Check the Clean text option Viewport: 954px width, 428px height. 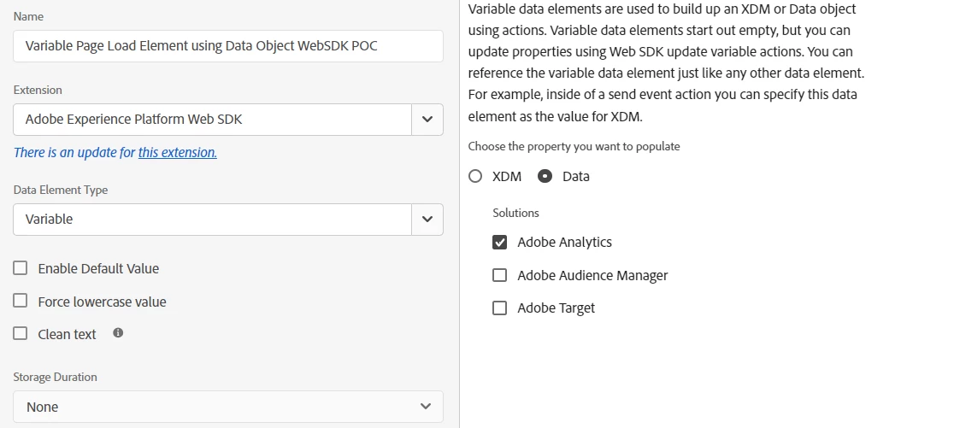click(21, 334)
